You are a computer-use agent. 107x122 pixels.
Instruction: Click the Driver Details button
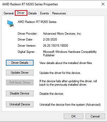click(20, 63)
